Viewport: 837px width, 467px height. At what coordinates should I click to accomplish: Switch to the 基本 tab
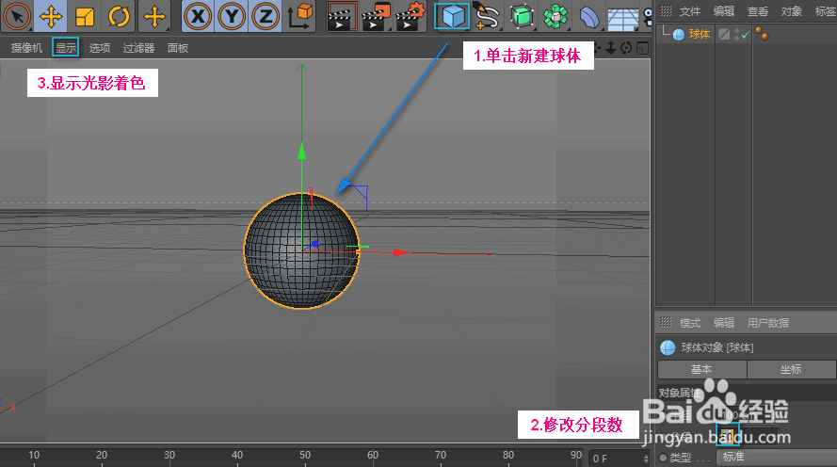click(702, 369)
